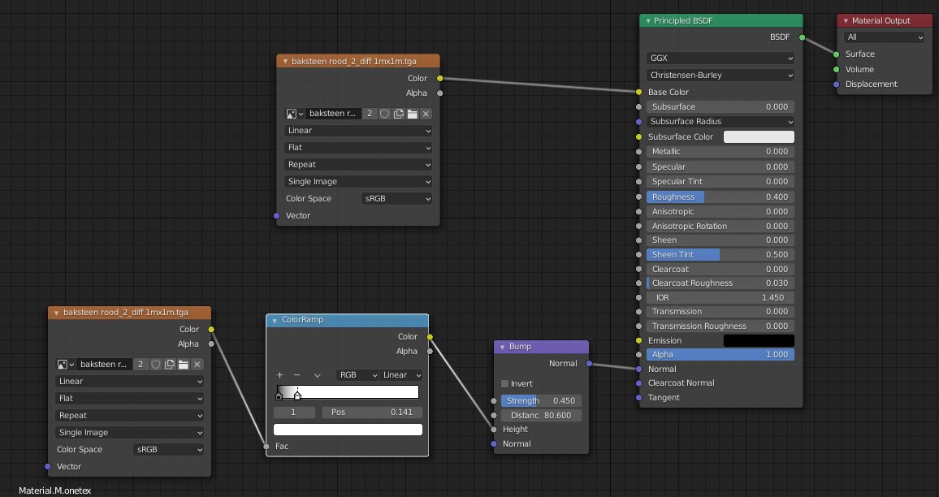The width and height of the screenshot is (939, 497).
Task: Click BSDF output socket on Principled BSDF
Action: tap(803, 37)
